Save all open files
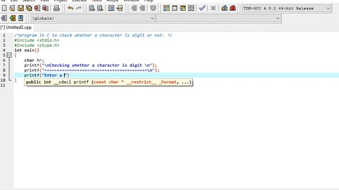 pos(29,8)
